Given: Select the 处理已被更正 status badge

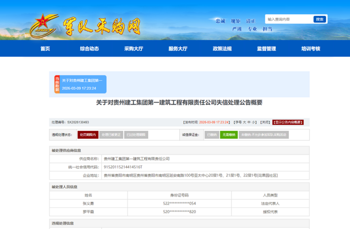Looking at the screenshot, I should point(111,135).
